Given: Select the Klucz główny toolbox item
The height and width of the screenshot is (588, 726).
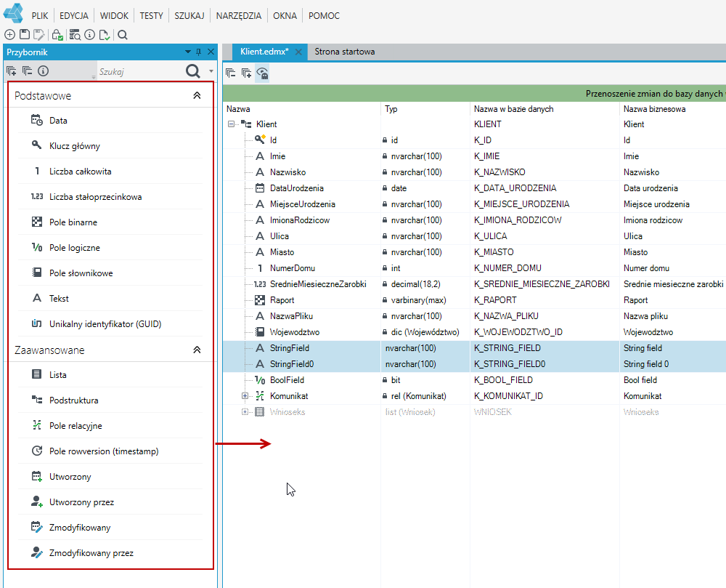Looking at the screenshot, I should (110, 146).
